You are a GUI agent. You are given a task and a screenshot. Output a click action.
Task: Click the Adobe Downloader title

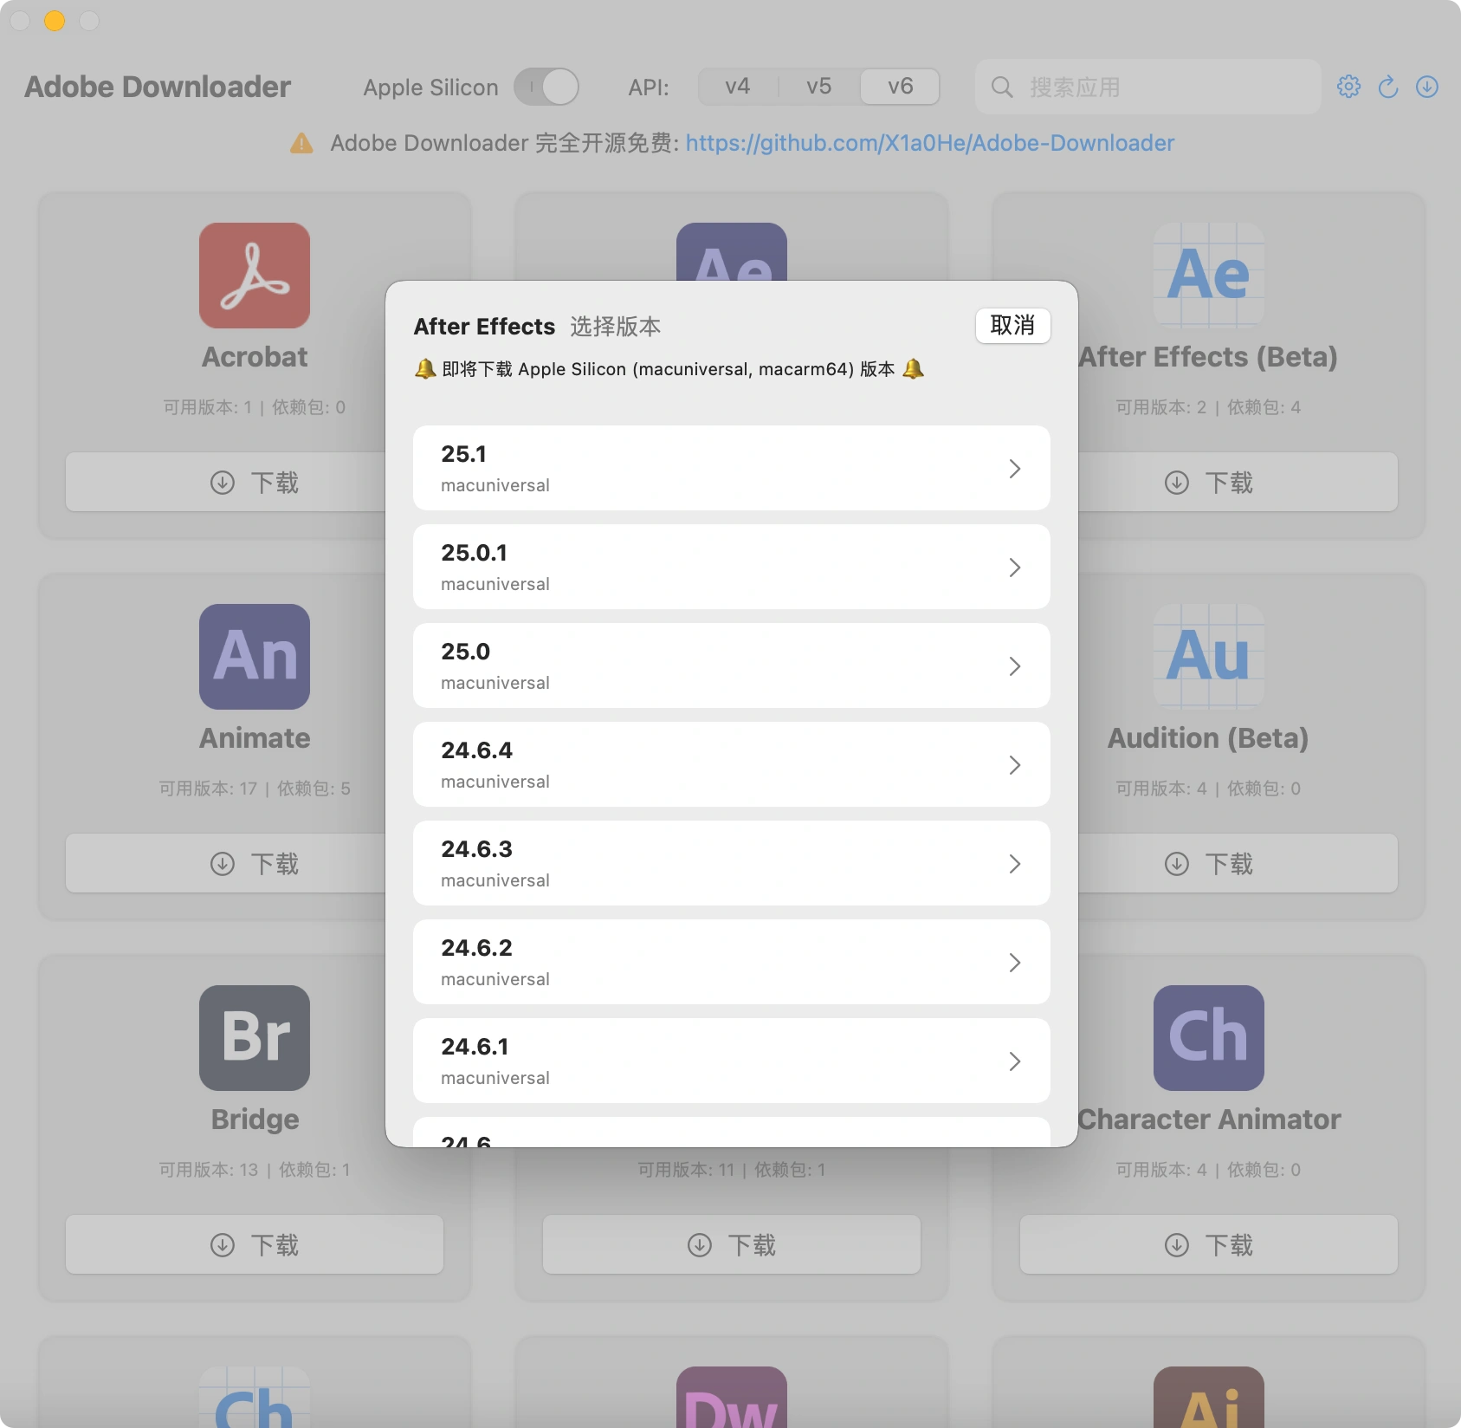[158, 87]
